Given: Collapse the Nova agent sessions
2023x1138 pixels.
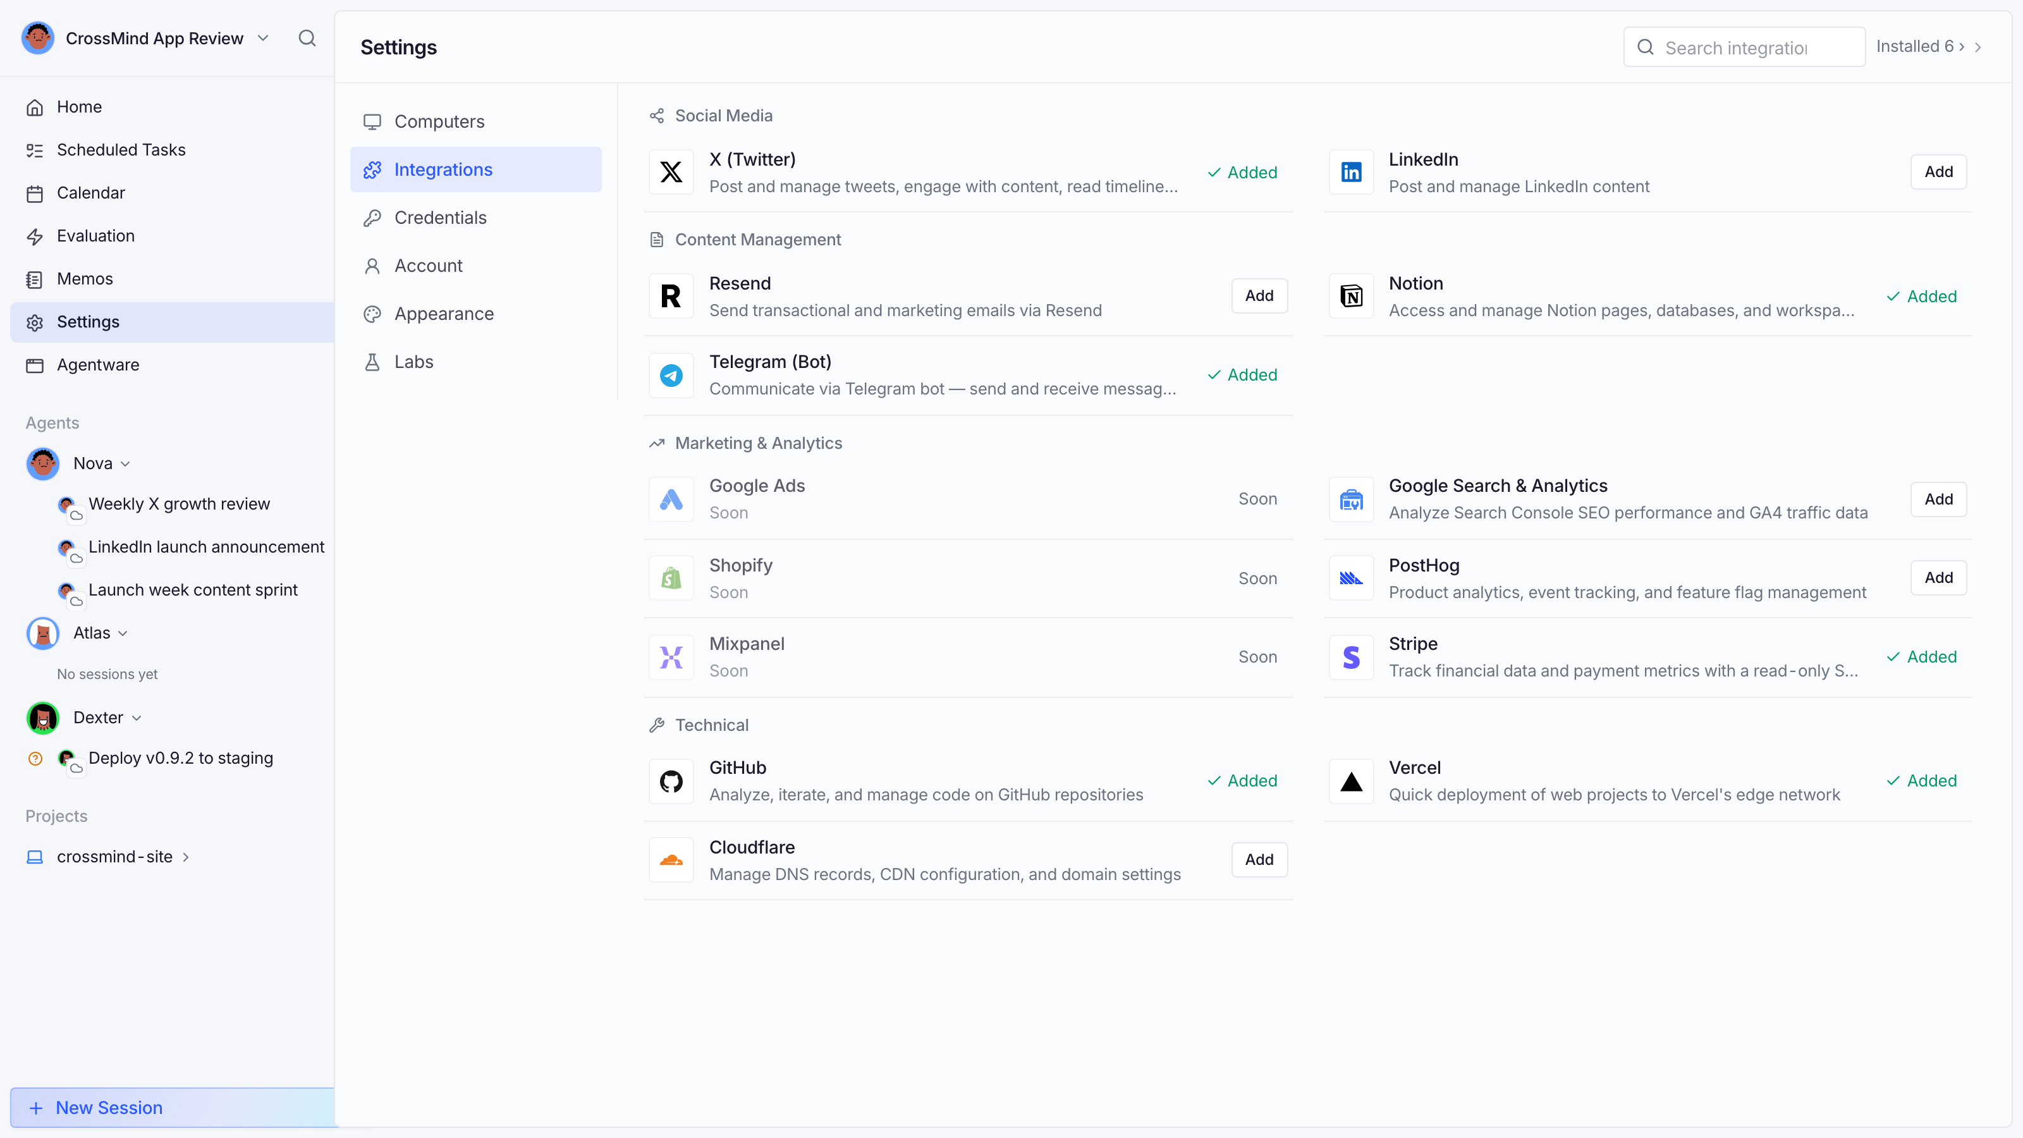Looking at the screenshot, I should (126, 464).
